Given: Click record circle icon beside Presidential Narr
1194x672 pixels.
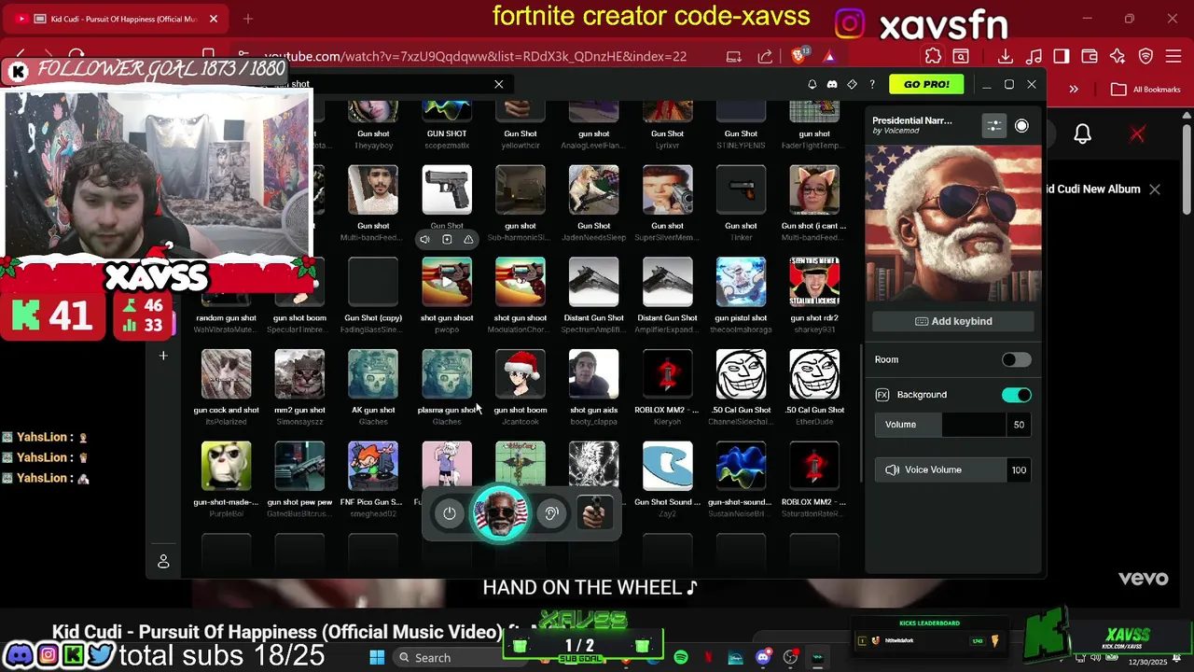Looking at the screenshot, I should coord(1022,125).
